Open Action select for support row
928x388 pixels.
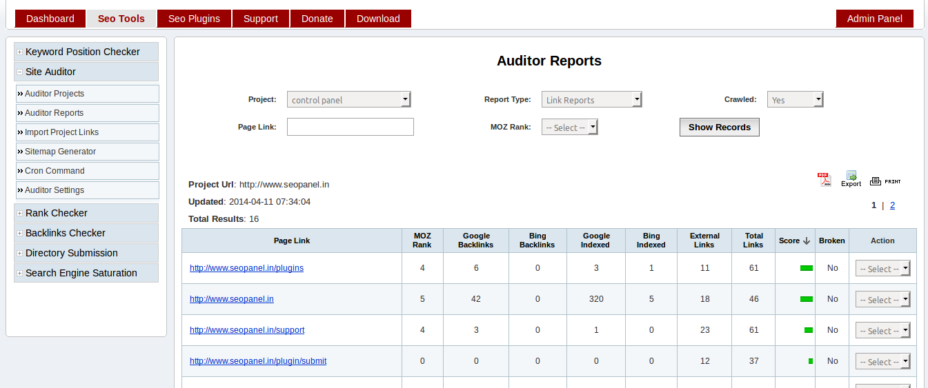tap(883, 331)
